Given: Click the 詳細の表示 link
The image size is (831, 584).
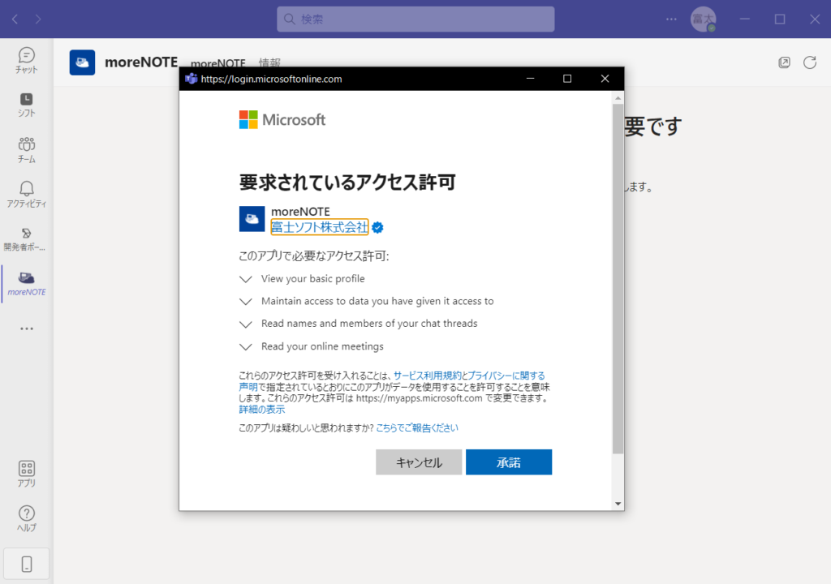Looking at the screenshot, I should 262,409.
